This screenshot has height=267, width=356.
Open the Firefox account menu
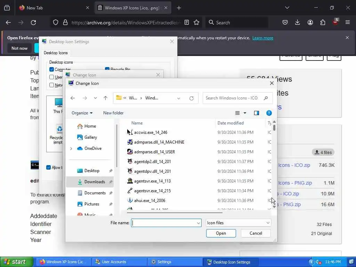click(310, 23)
